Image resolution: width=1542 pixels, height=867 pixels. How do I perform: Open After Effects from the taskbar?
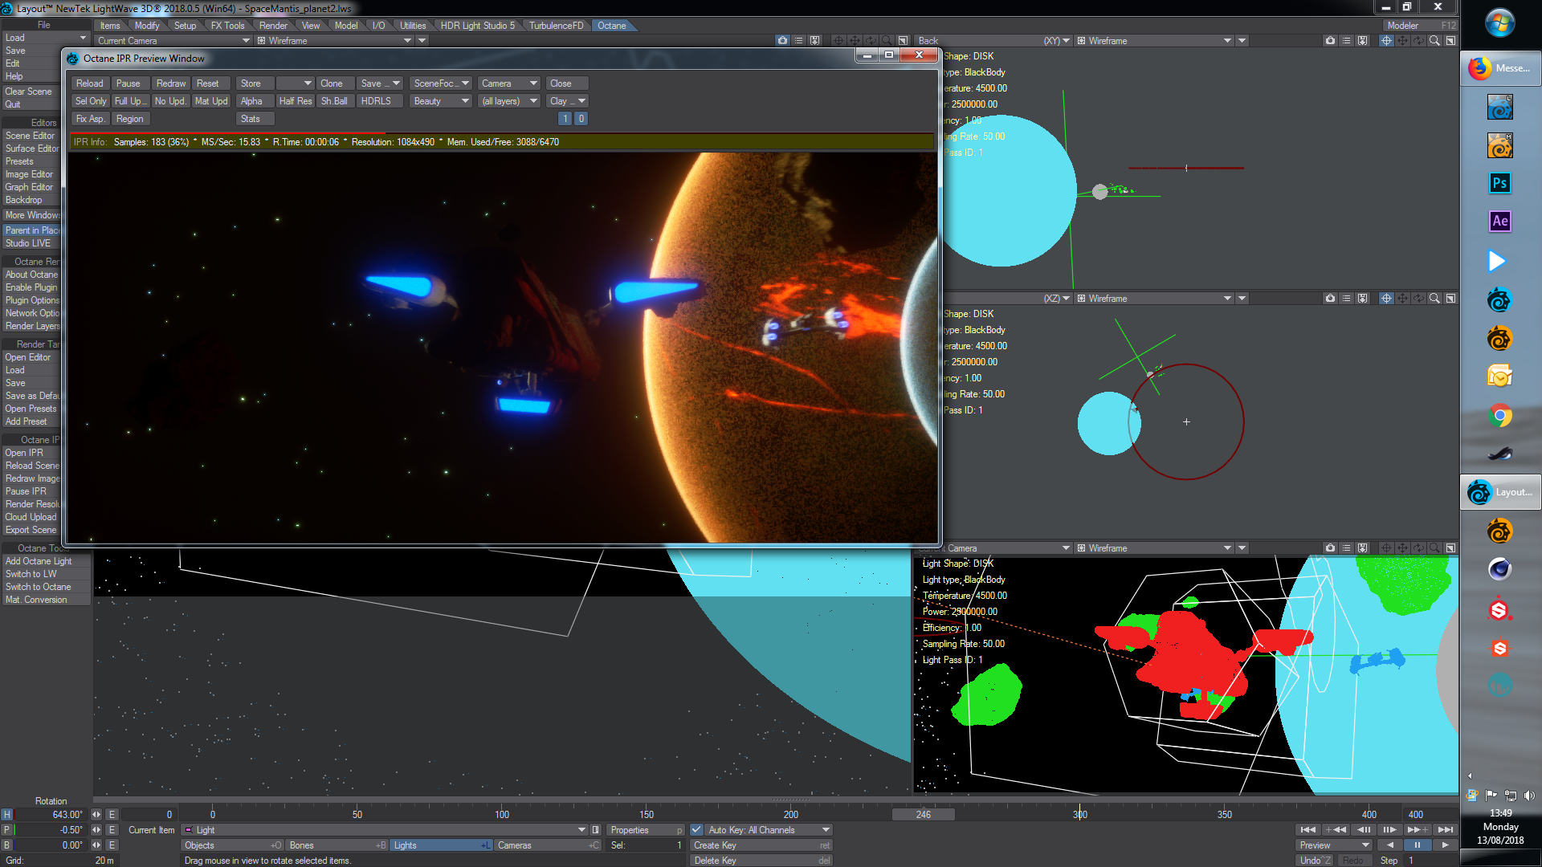[1499, 222]
